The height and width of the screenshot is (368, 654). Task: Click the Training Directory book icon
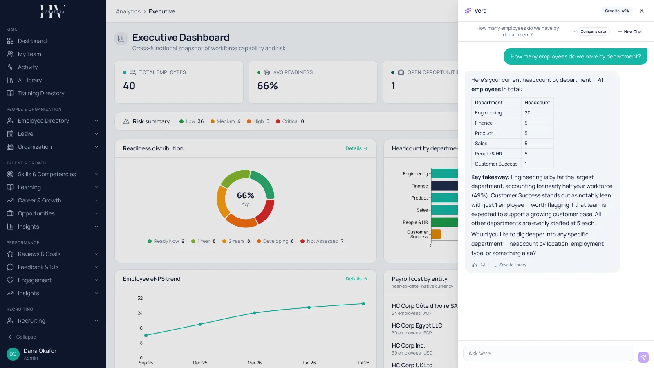10,93
